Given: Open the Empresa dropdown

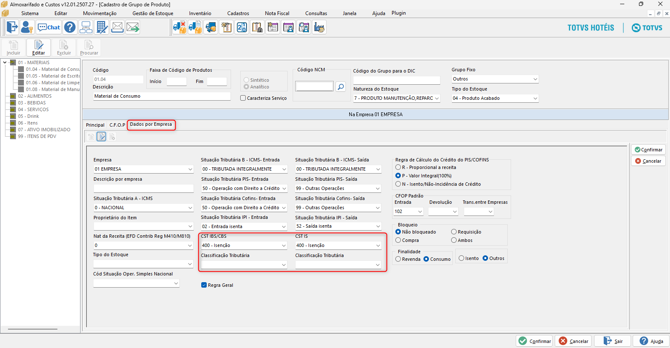Looking at the screenshot, I should (143, 169).
